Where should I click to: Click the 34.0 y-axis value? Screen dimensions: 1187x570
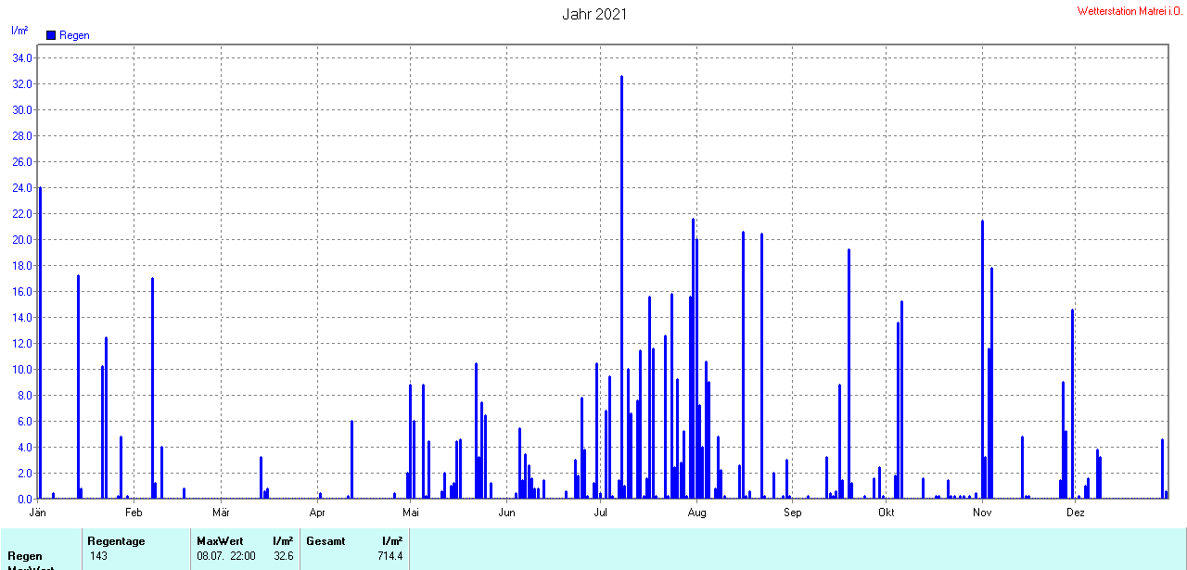(x=21, y=57)
